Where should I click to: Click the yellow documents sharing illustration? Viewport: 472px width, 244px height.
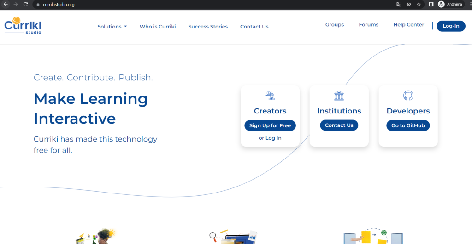[373, 236]
